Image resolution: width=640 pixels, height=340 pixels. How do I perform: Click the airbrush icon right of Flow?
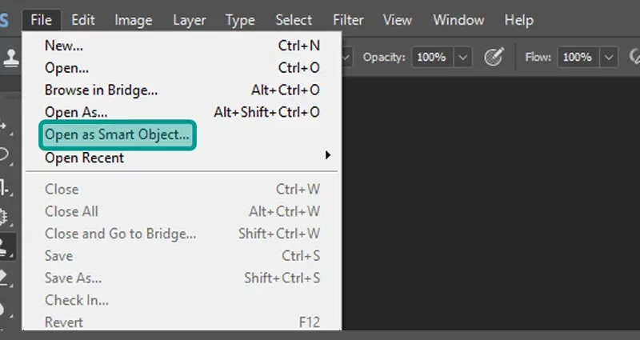(634, 57)
